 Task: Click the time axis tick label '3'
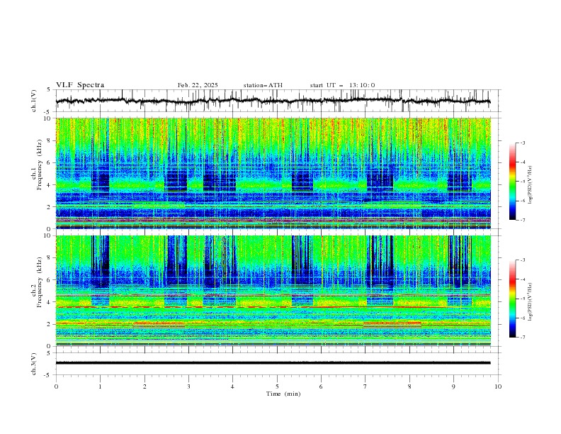(x=188, y=386)
